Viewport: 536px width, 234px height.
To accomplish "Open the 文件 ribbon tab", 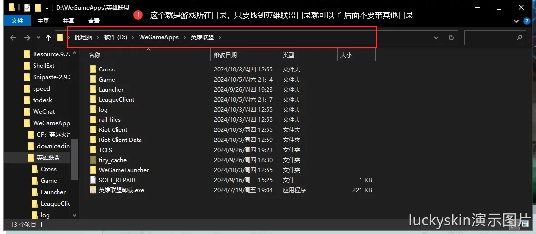I will point(17,21).
